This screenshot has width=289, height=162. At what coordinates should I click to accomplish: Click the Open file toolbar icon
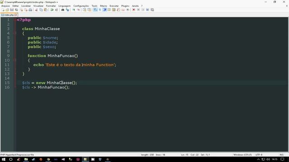tap(7, 10)
